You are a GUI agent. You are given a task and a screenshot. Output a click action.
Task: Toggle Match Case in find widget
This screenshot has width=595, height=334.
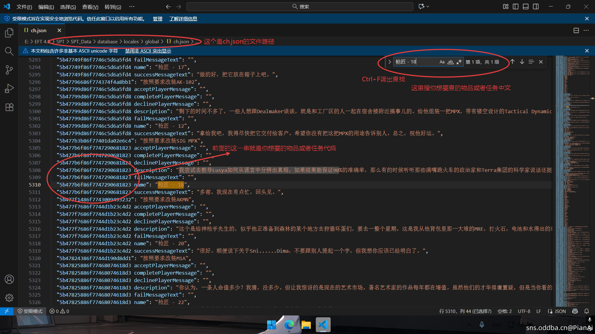pyautogui.click(x=442, y=62)
